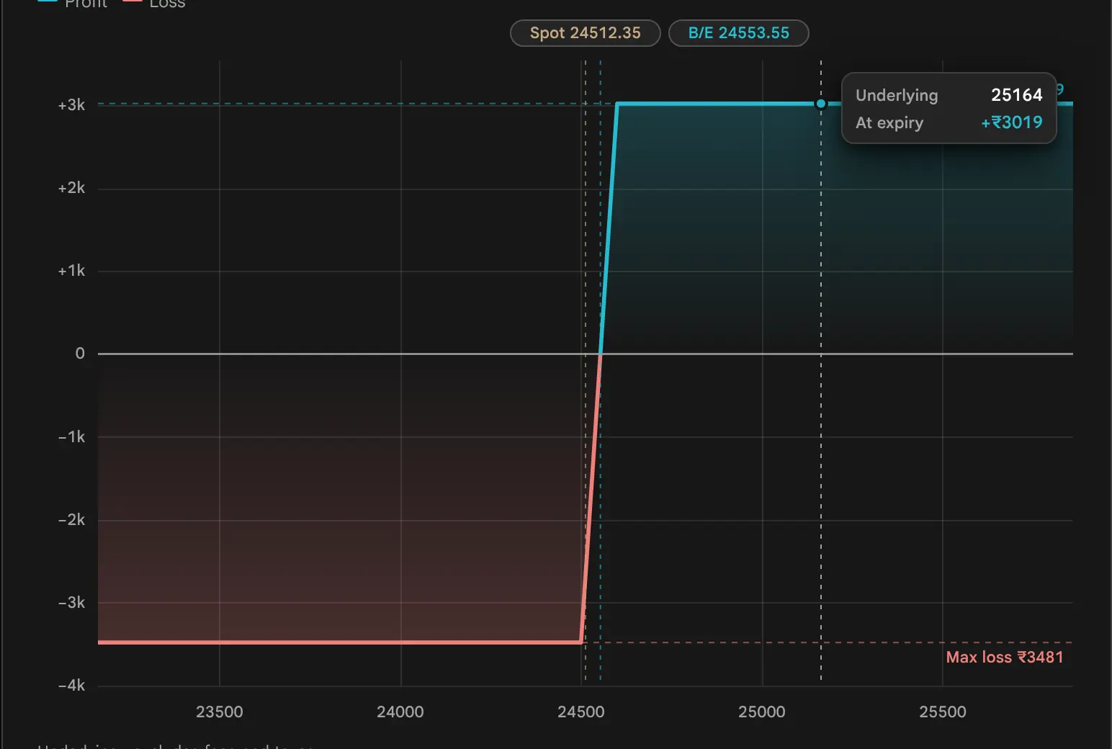Select the highlighted data point on the profit line
This screenshot has height=749, width=1112.
[x=820, y=104]
